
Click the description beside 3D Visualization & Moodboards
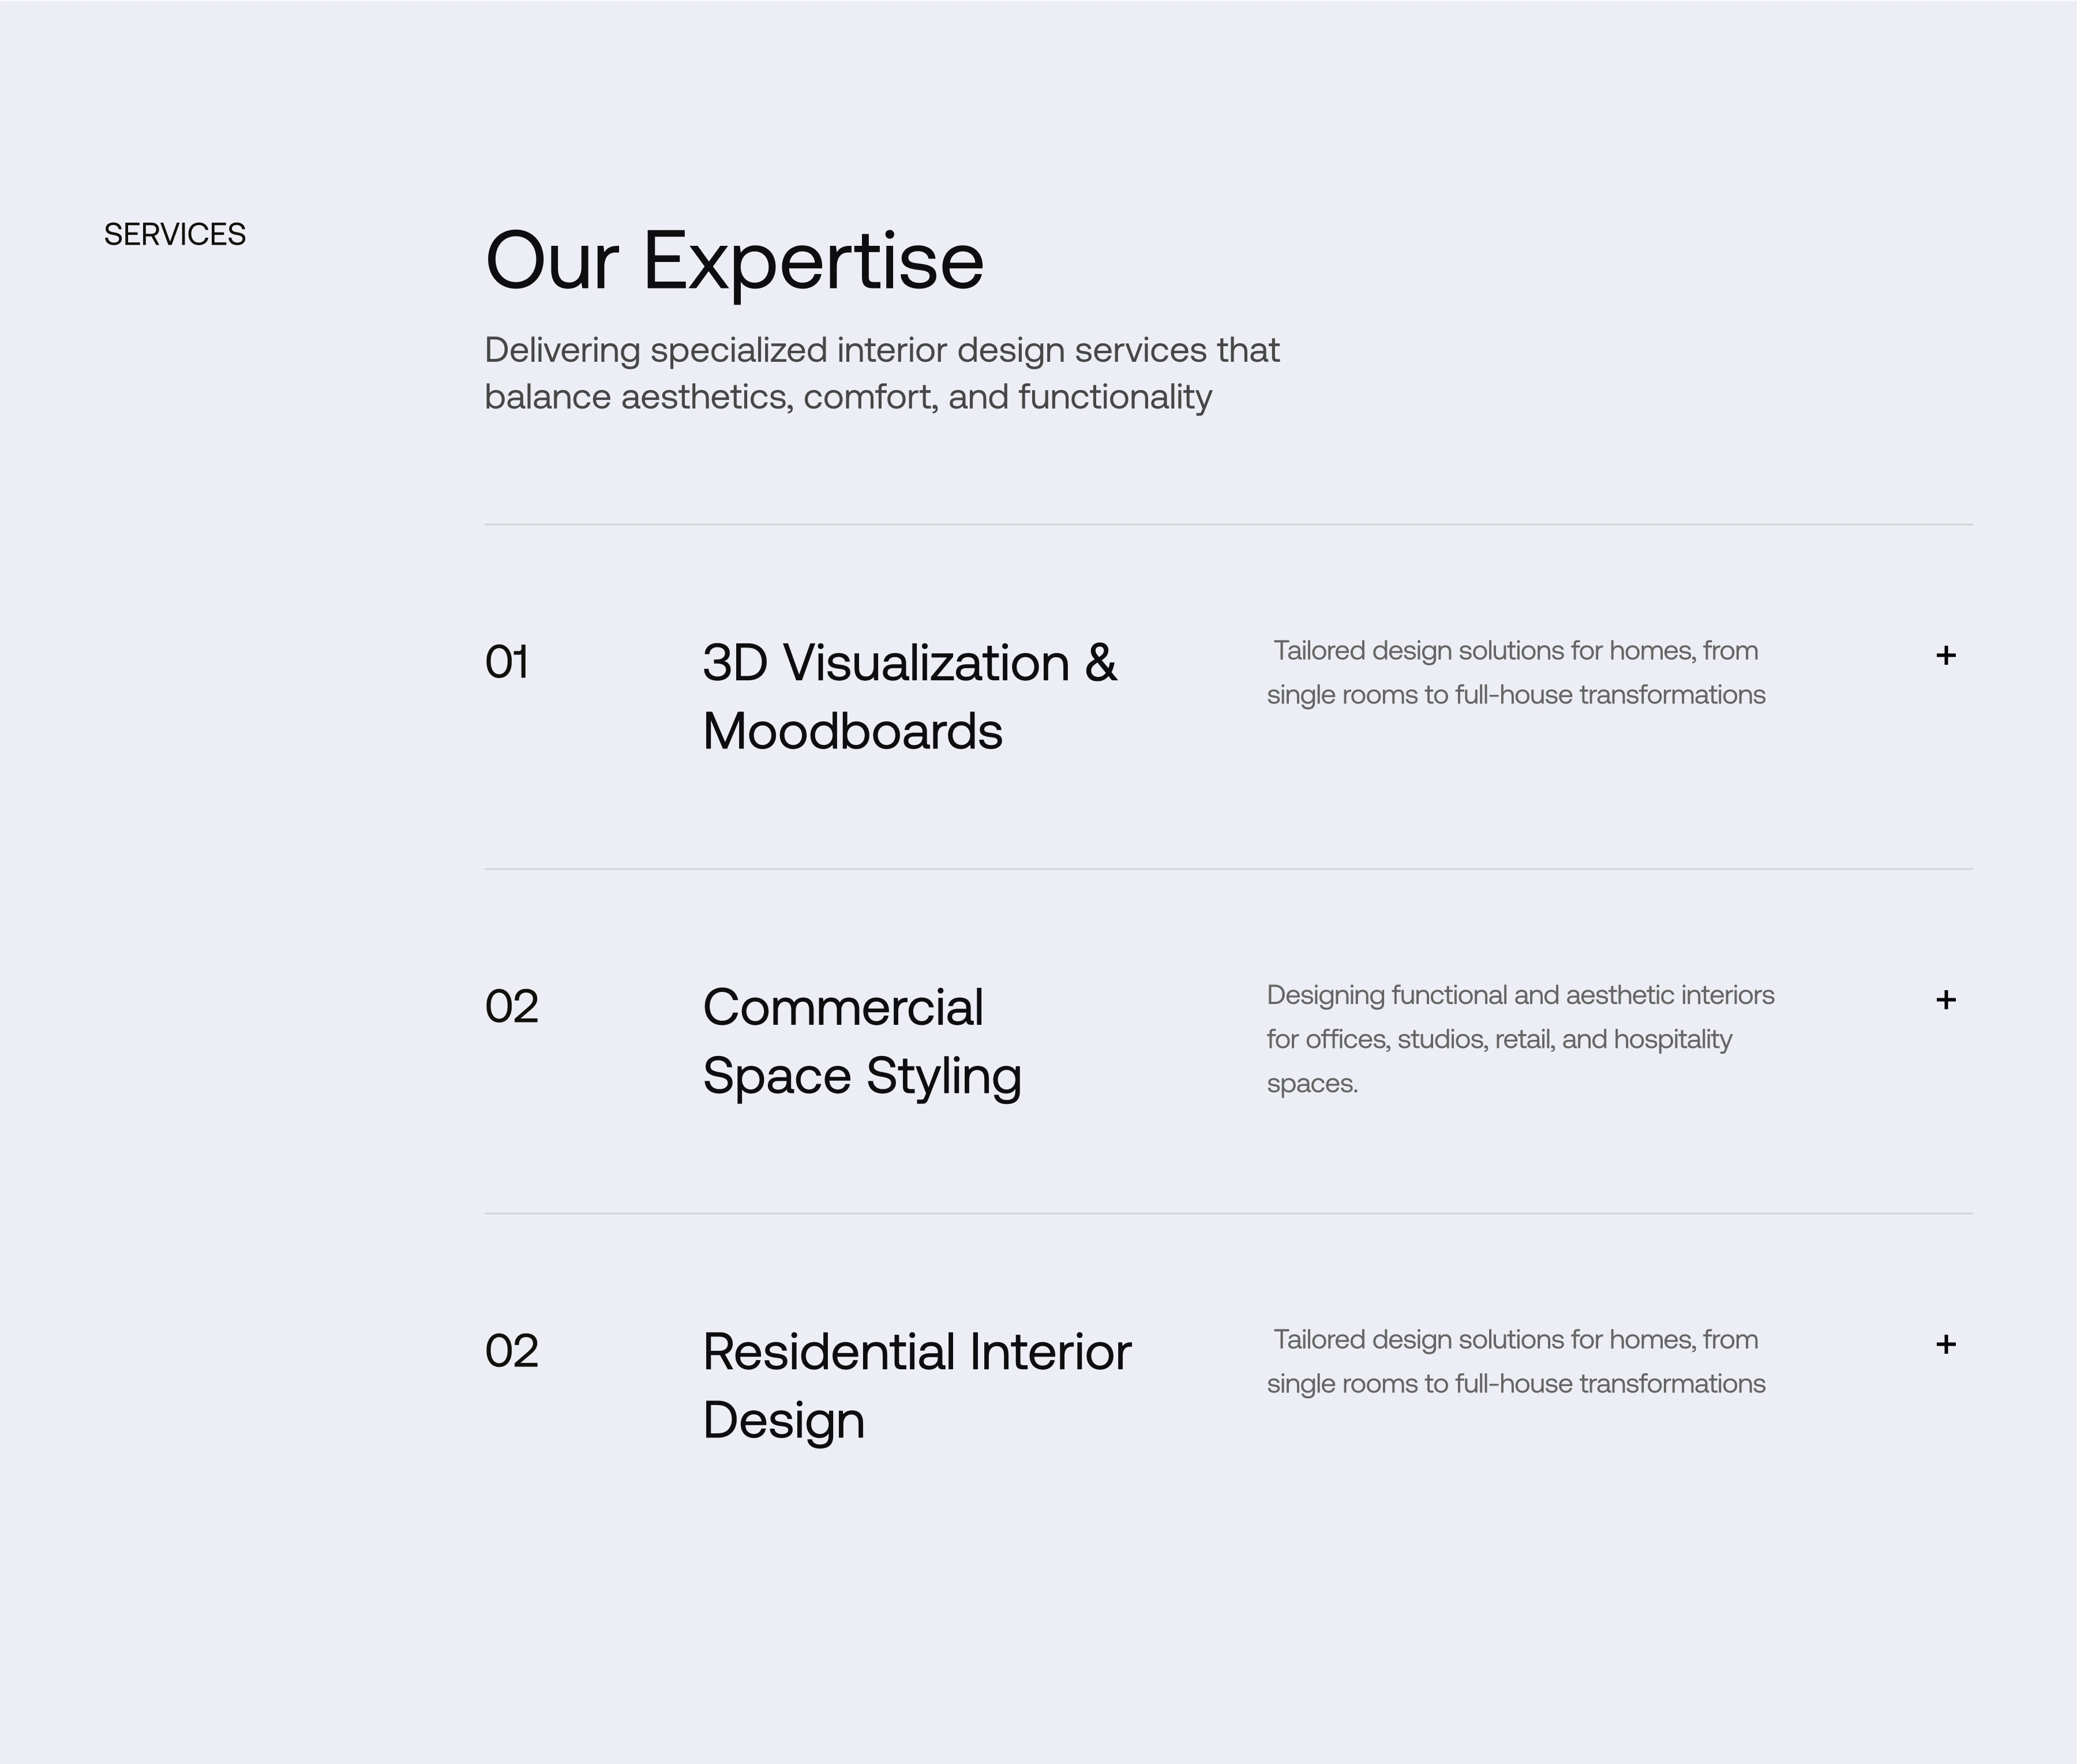[x=1515, y=672]
